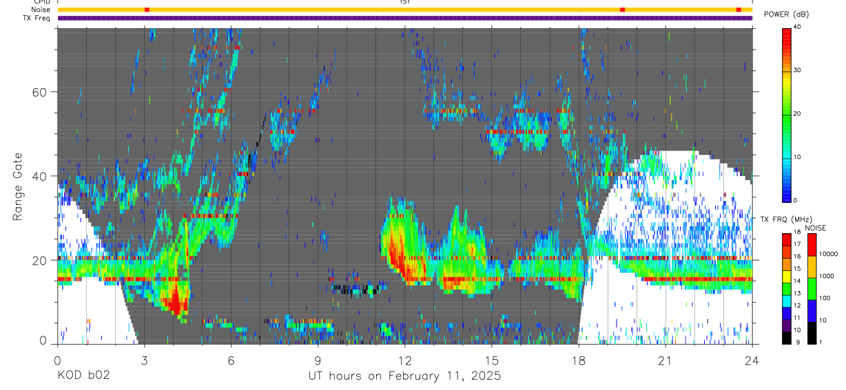Click the 3 tick on UT hours axis
The height and width of the screenshot is (390, 846).
pyautogui.click(x=145, y=360)
